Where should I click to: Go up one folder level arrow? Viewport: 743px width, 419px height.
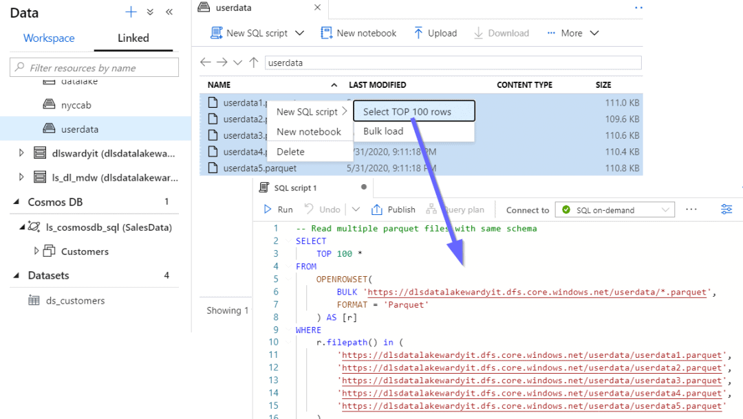pyautogui.click(x=254, y=63)
